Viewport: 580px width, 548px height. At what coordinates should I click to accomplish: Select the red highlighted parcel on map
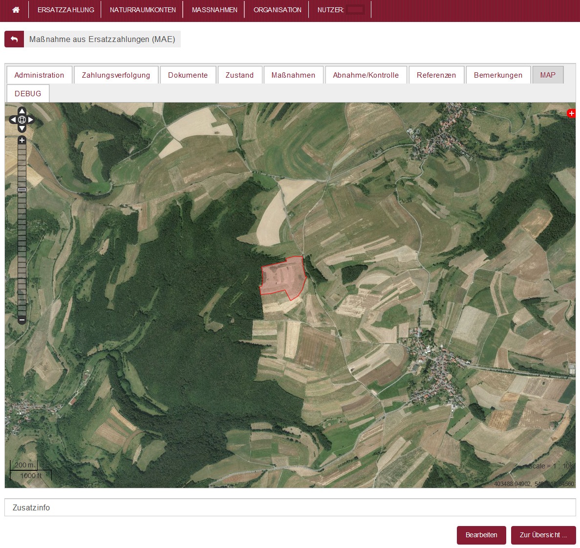[x=283, y=277]
